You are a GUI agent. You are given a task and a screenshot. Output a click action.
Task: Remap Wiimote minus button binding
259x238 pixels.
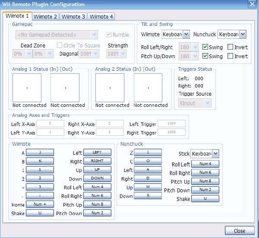40,196
